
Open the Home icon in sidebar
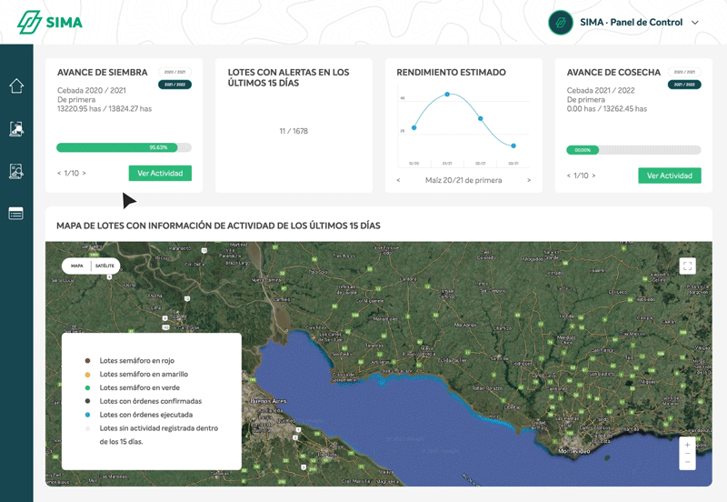(16, 86)
